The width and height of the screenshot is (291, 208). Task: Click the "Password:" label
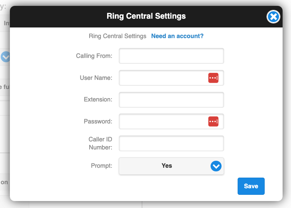[x=98, y=121]
